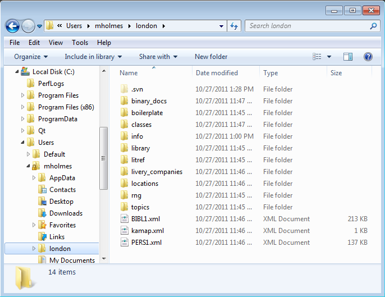Expand the london tree node
The width and height of the screenshot is (385, 297).
click(34, 248)
